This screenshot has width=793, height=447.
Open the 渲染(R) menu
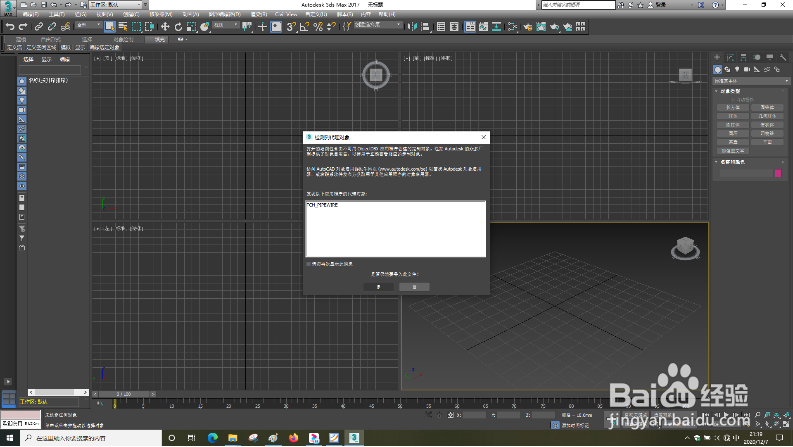click(x=259, y=14)
